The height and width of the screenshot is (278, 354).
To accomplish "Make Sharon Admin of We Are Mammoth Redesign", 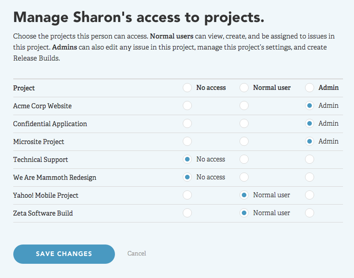I will [310, 177].
